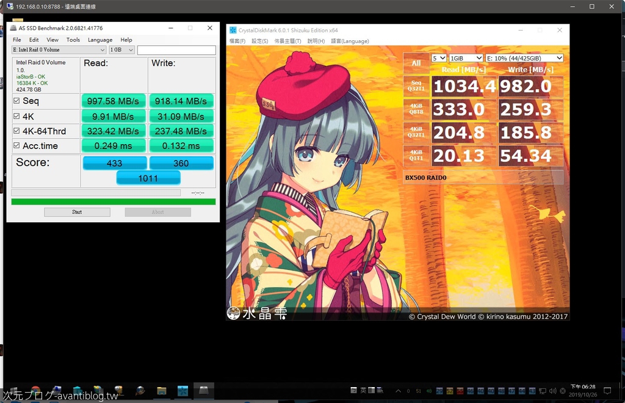Open AS SSD View menu
Screen dimensions: 625x403
(x=52, y=40)
